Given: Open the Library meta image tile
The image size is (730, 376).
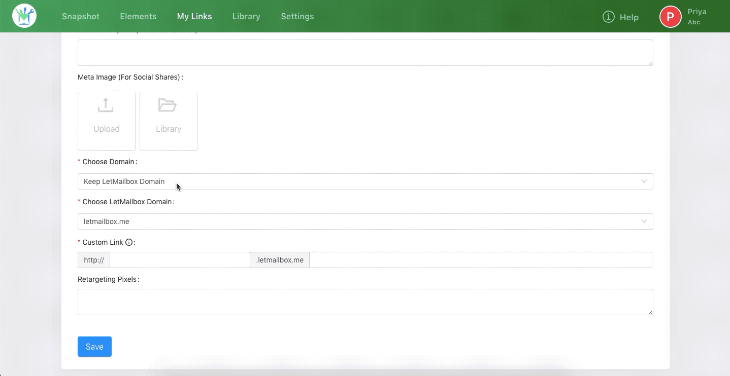Looking at the screenshot, I should coord(169,122).
